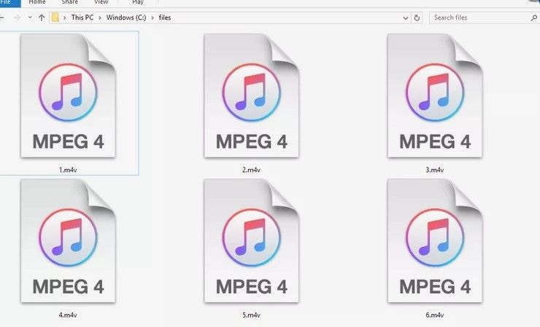
Task: Click the 6.m4v file name label
Action: click(435, 315)
